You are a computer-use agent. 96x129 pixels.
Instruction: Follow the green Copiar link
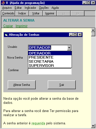[8, 26]
